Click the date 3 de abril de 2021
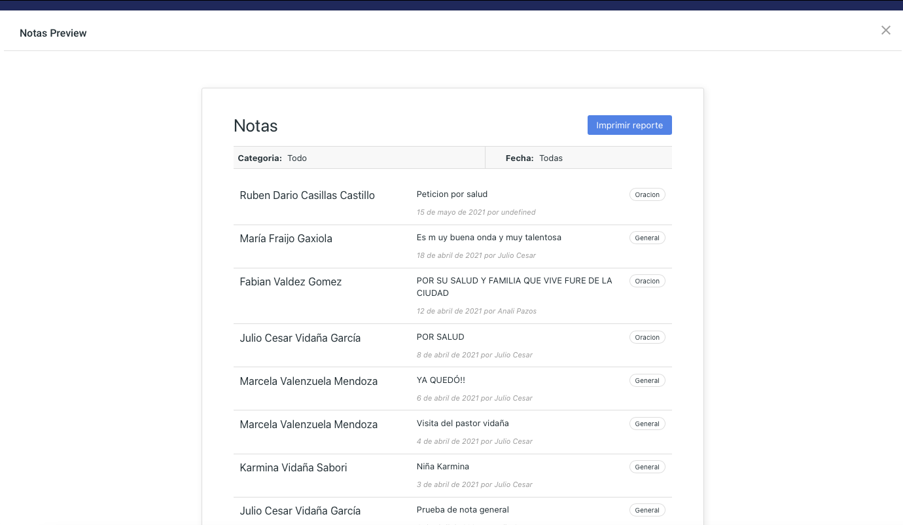903x525 pixels. [x=474, y=484]
